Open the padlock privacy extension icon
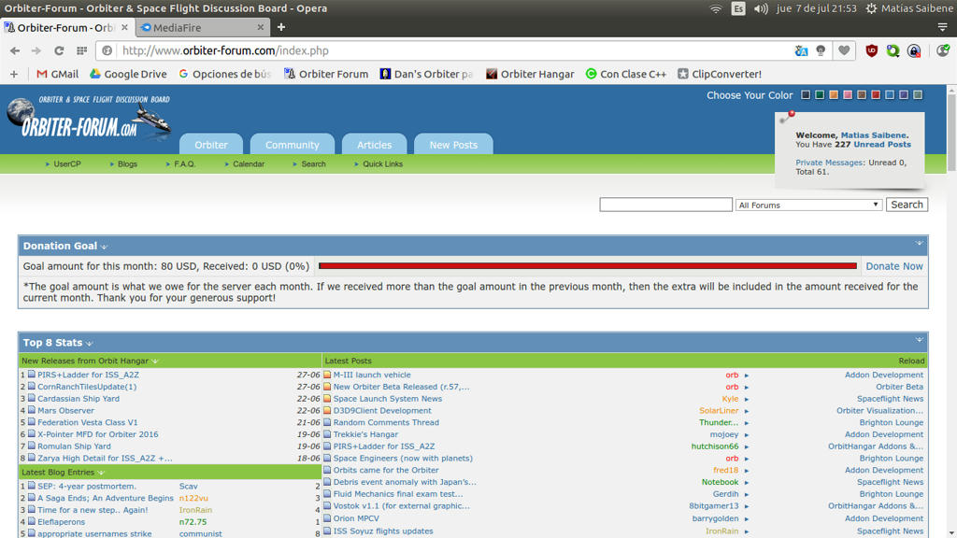The image size is (957, 538). click(x=914, y=50)
